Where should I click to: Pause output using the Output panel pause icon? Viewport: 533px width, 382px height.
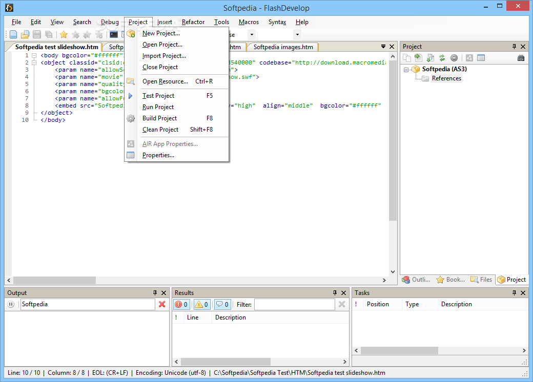(x=11, y=304)
